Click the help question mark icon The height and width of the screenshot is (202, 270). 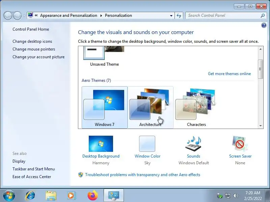tap(264, 26)
